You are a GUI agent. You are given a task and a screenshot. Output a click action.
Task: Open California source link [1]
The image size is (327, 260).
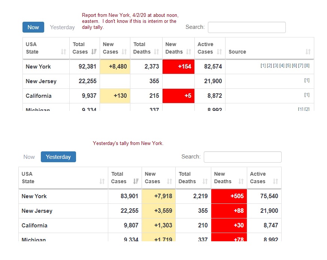tap(307, 95)
